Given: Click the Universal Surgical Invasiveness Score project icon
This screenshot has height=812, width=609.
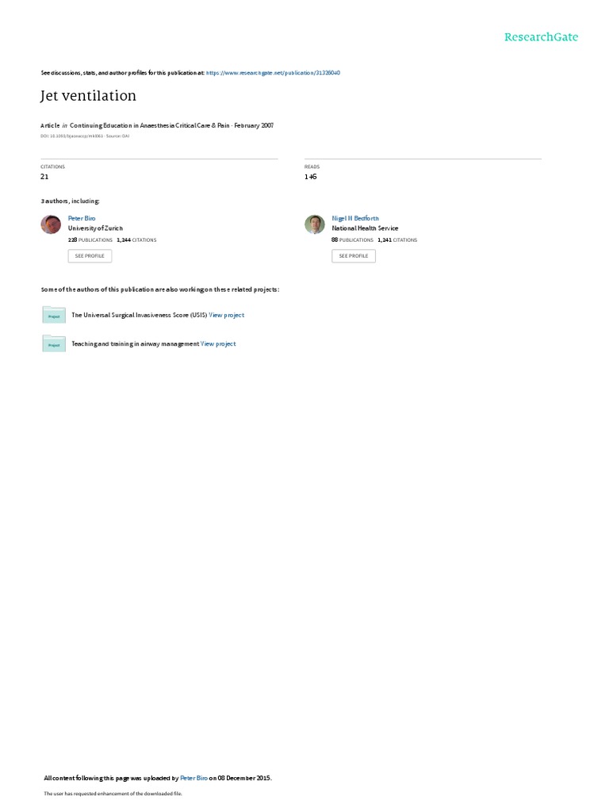Looking at the screenshot, I should tap(54, 315).
